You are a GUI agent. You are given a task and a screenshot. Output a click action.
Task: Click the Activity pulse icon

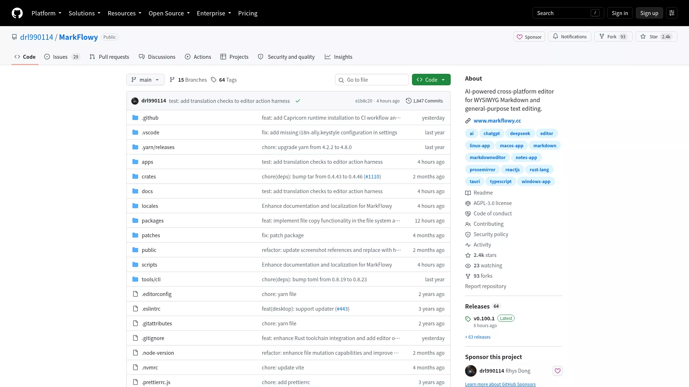click(x=468, y=245)
